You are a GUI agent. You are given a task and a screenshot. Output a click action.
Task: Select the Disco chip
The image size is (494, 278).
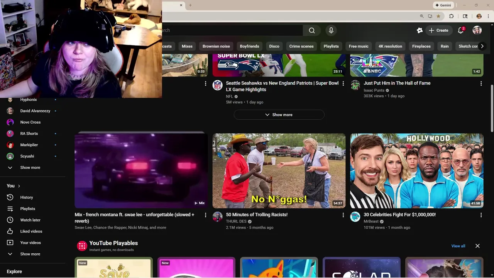(274, 46)
